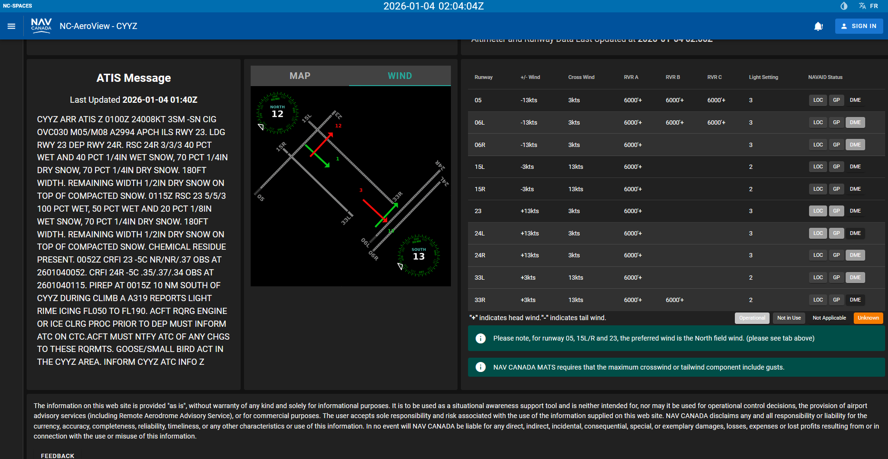
Task: Click the Cross Wind column header
Action: click(x=581, y=78)
